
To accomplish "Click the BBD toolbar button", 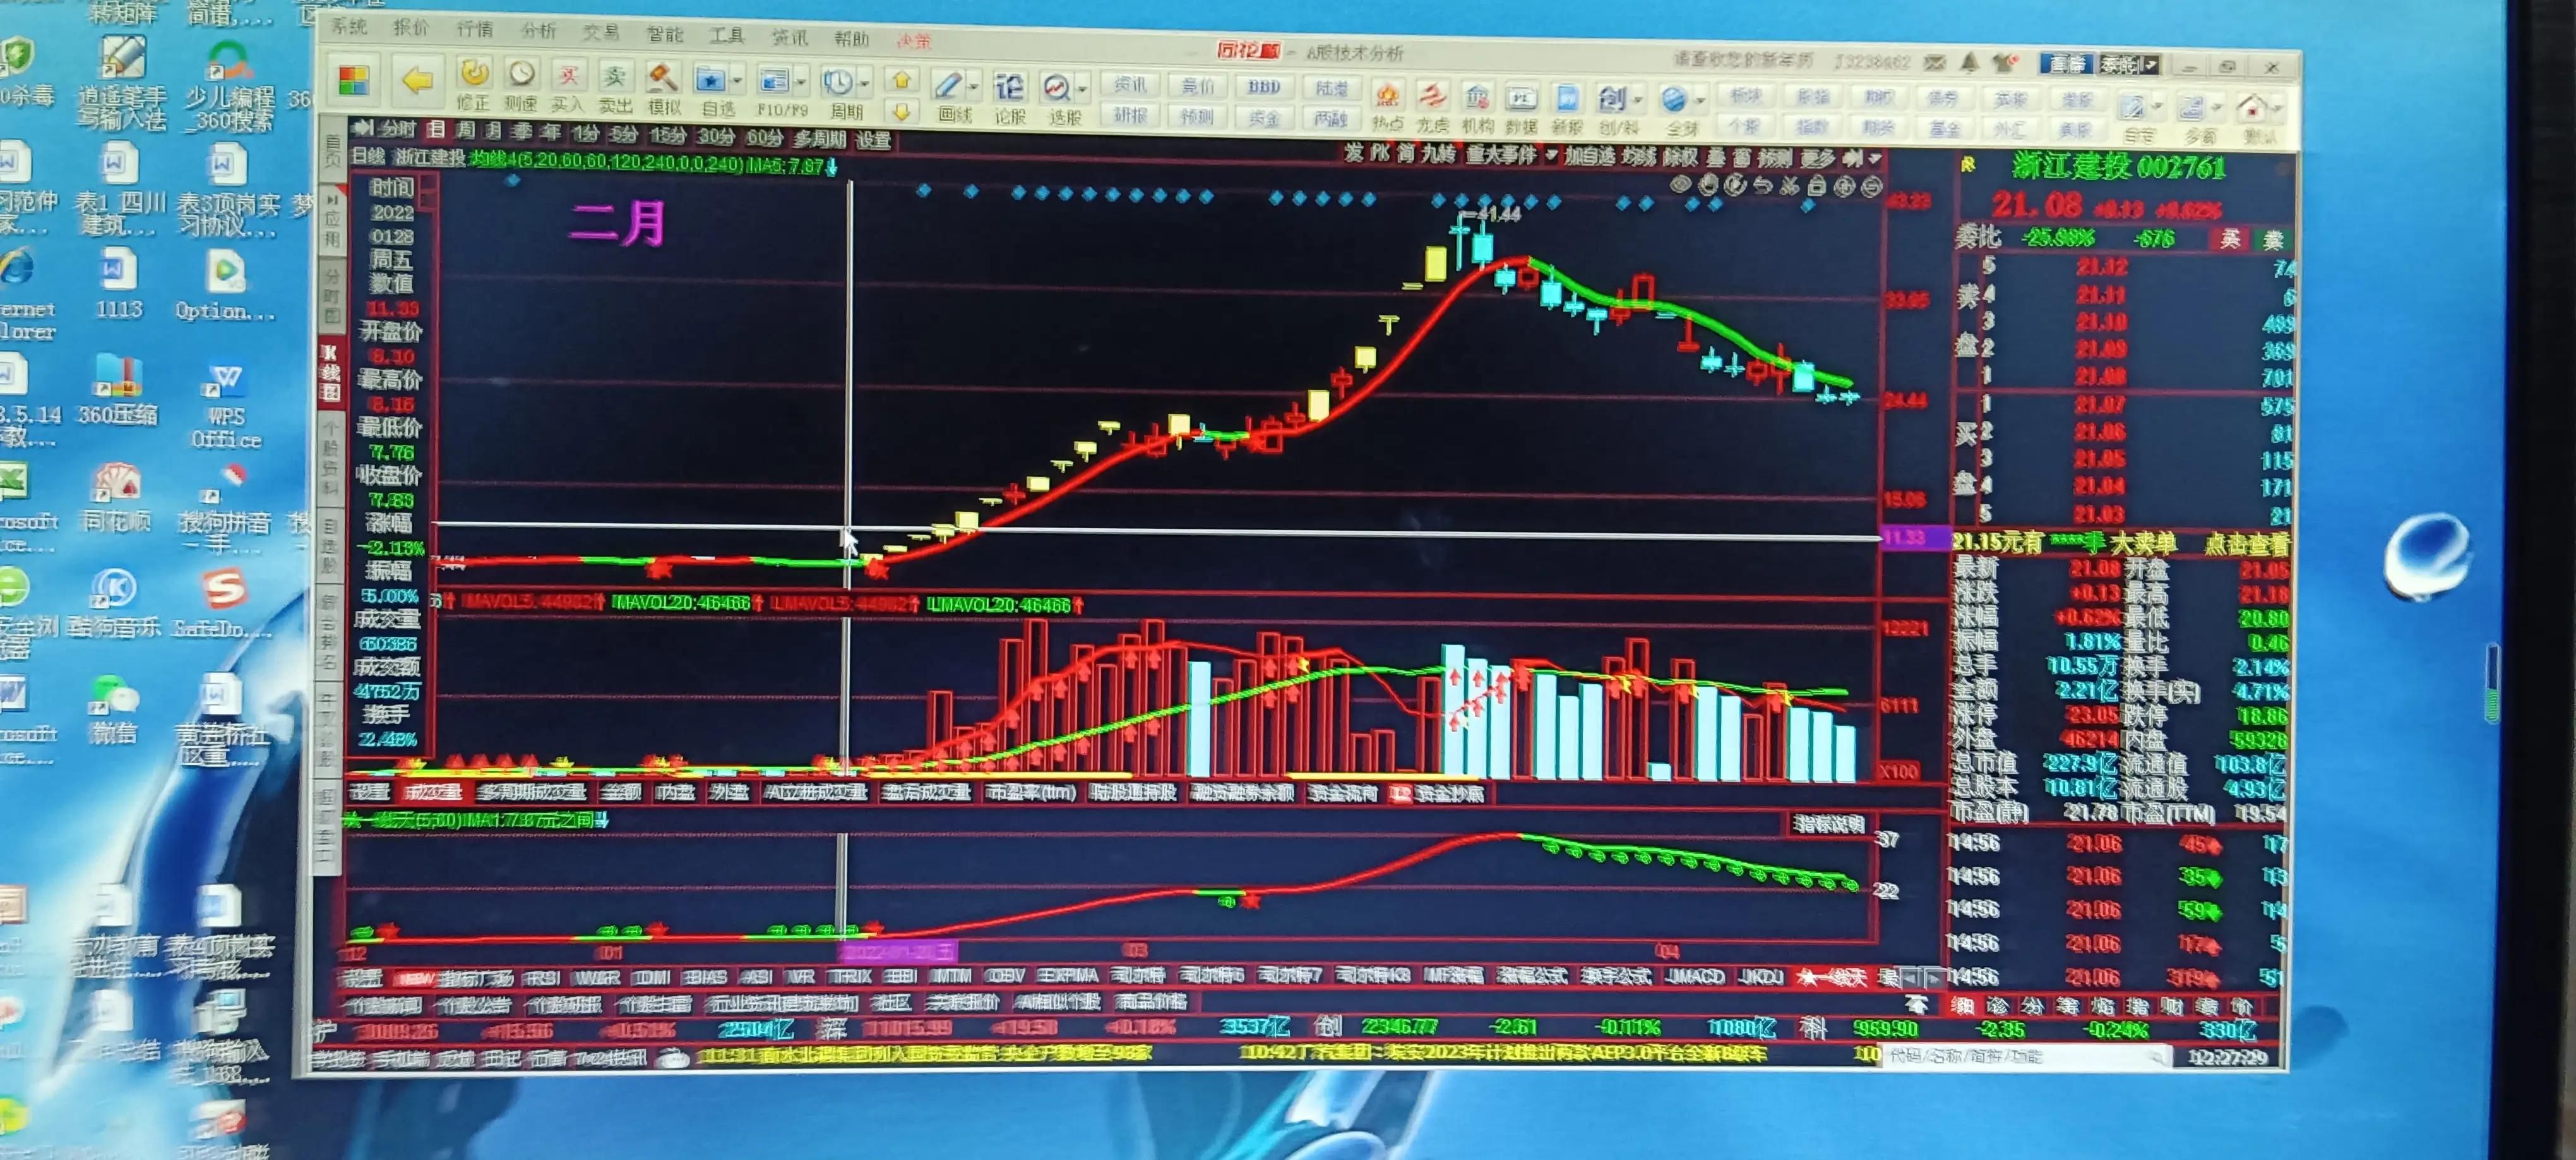I will [1264, 88].
